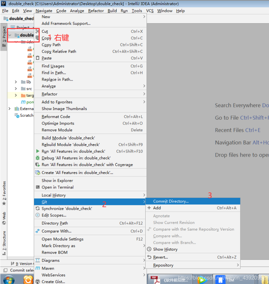Select WebServices menu entry
The height and width of the screenshot is (284, 269).
coord(90,275)
